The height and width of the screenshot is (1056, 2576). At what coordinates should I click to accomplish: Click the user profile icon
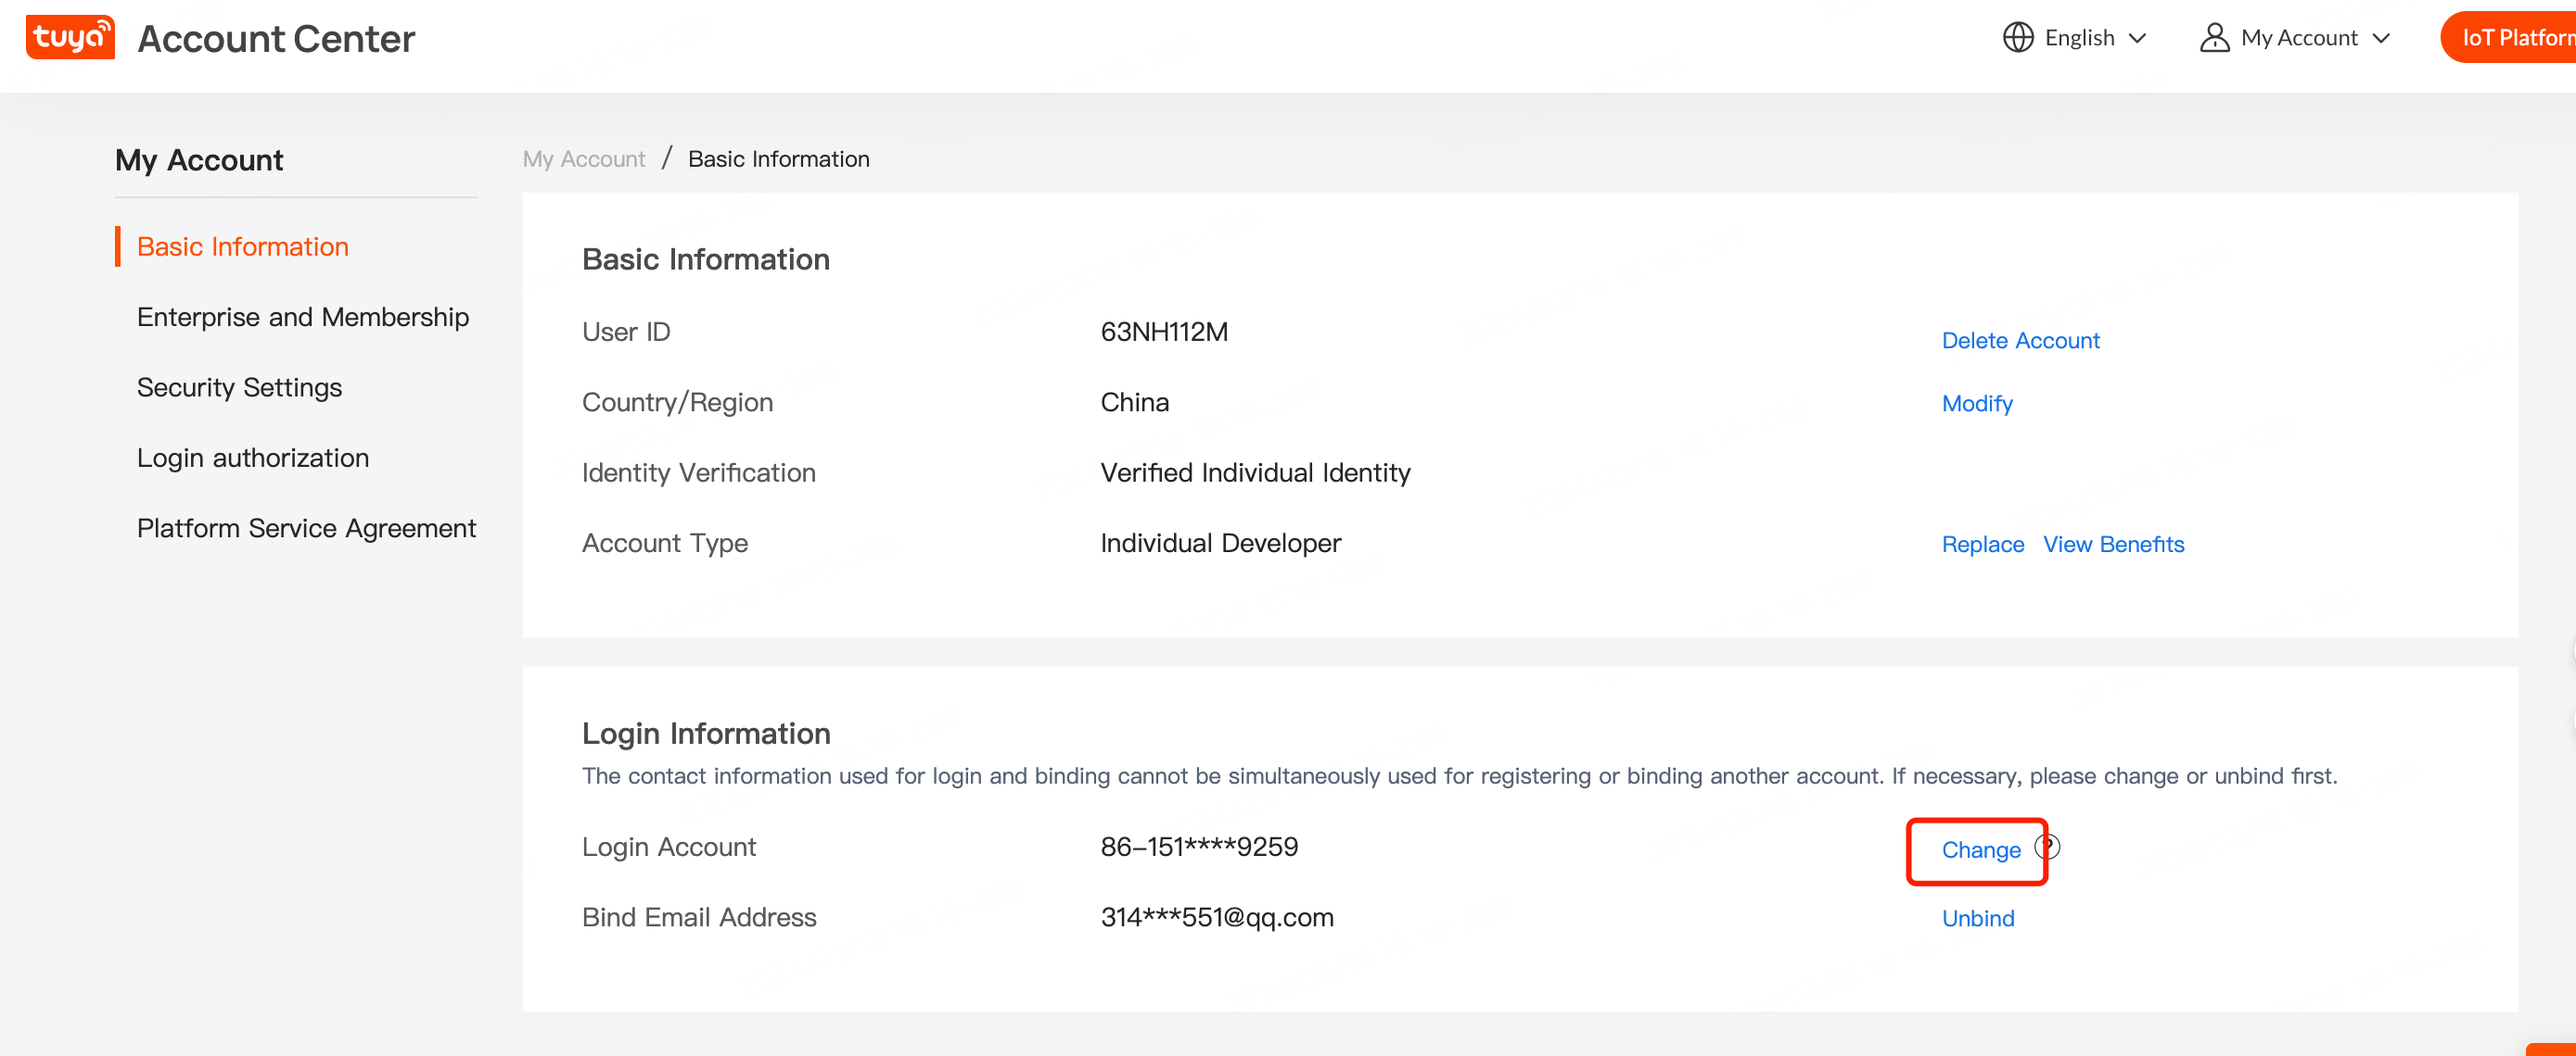pyautogui.click(x=2214, y=38)
